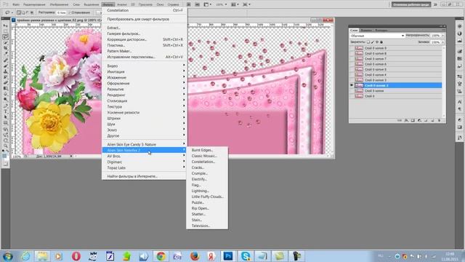Click the add layer style fx icon
The width and height of the screenshot is (465, 262).
[x=406, y=121]
